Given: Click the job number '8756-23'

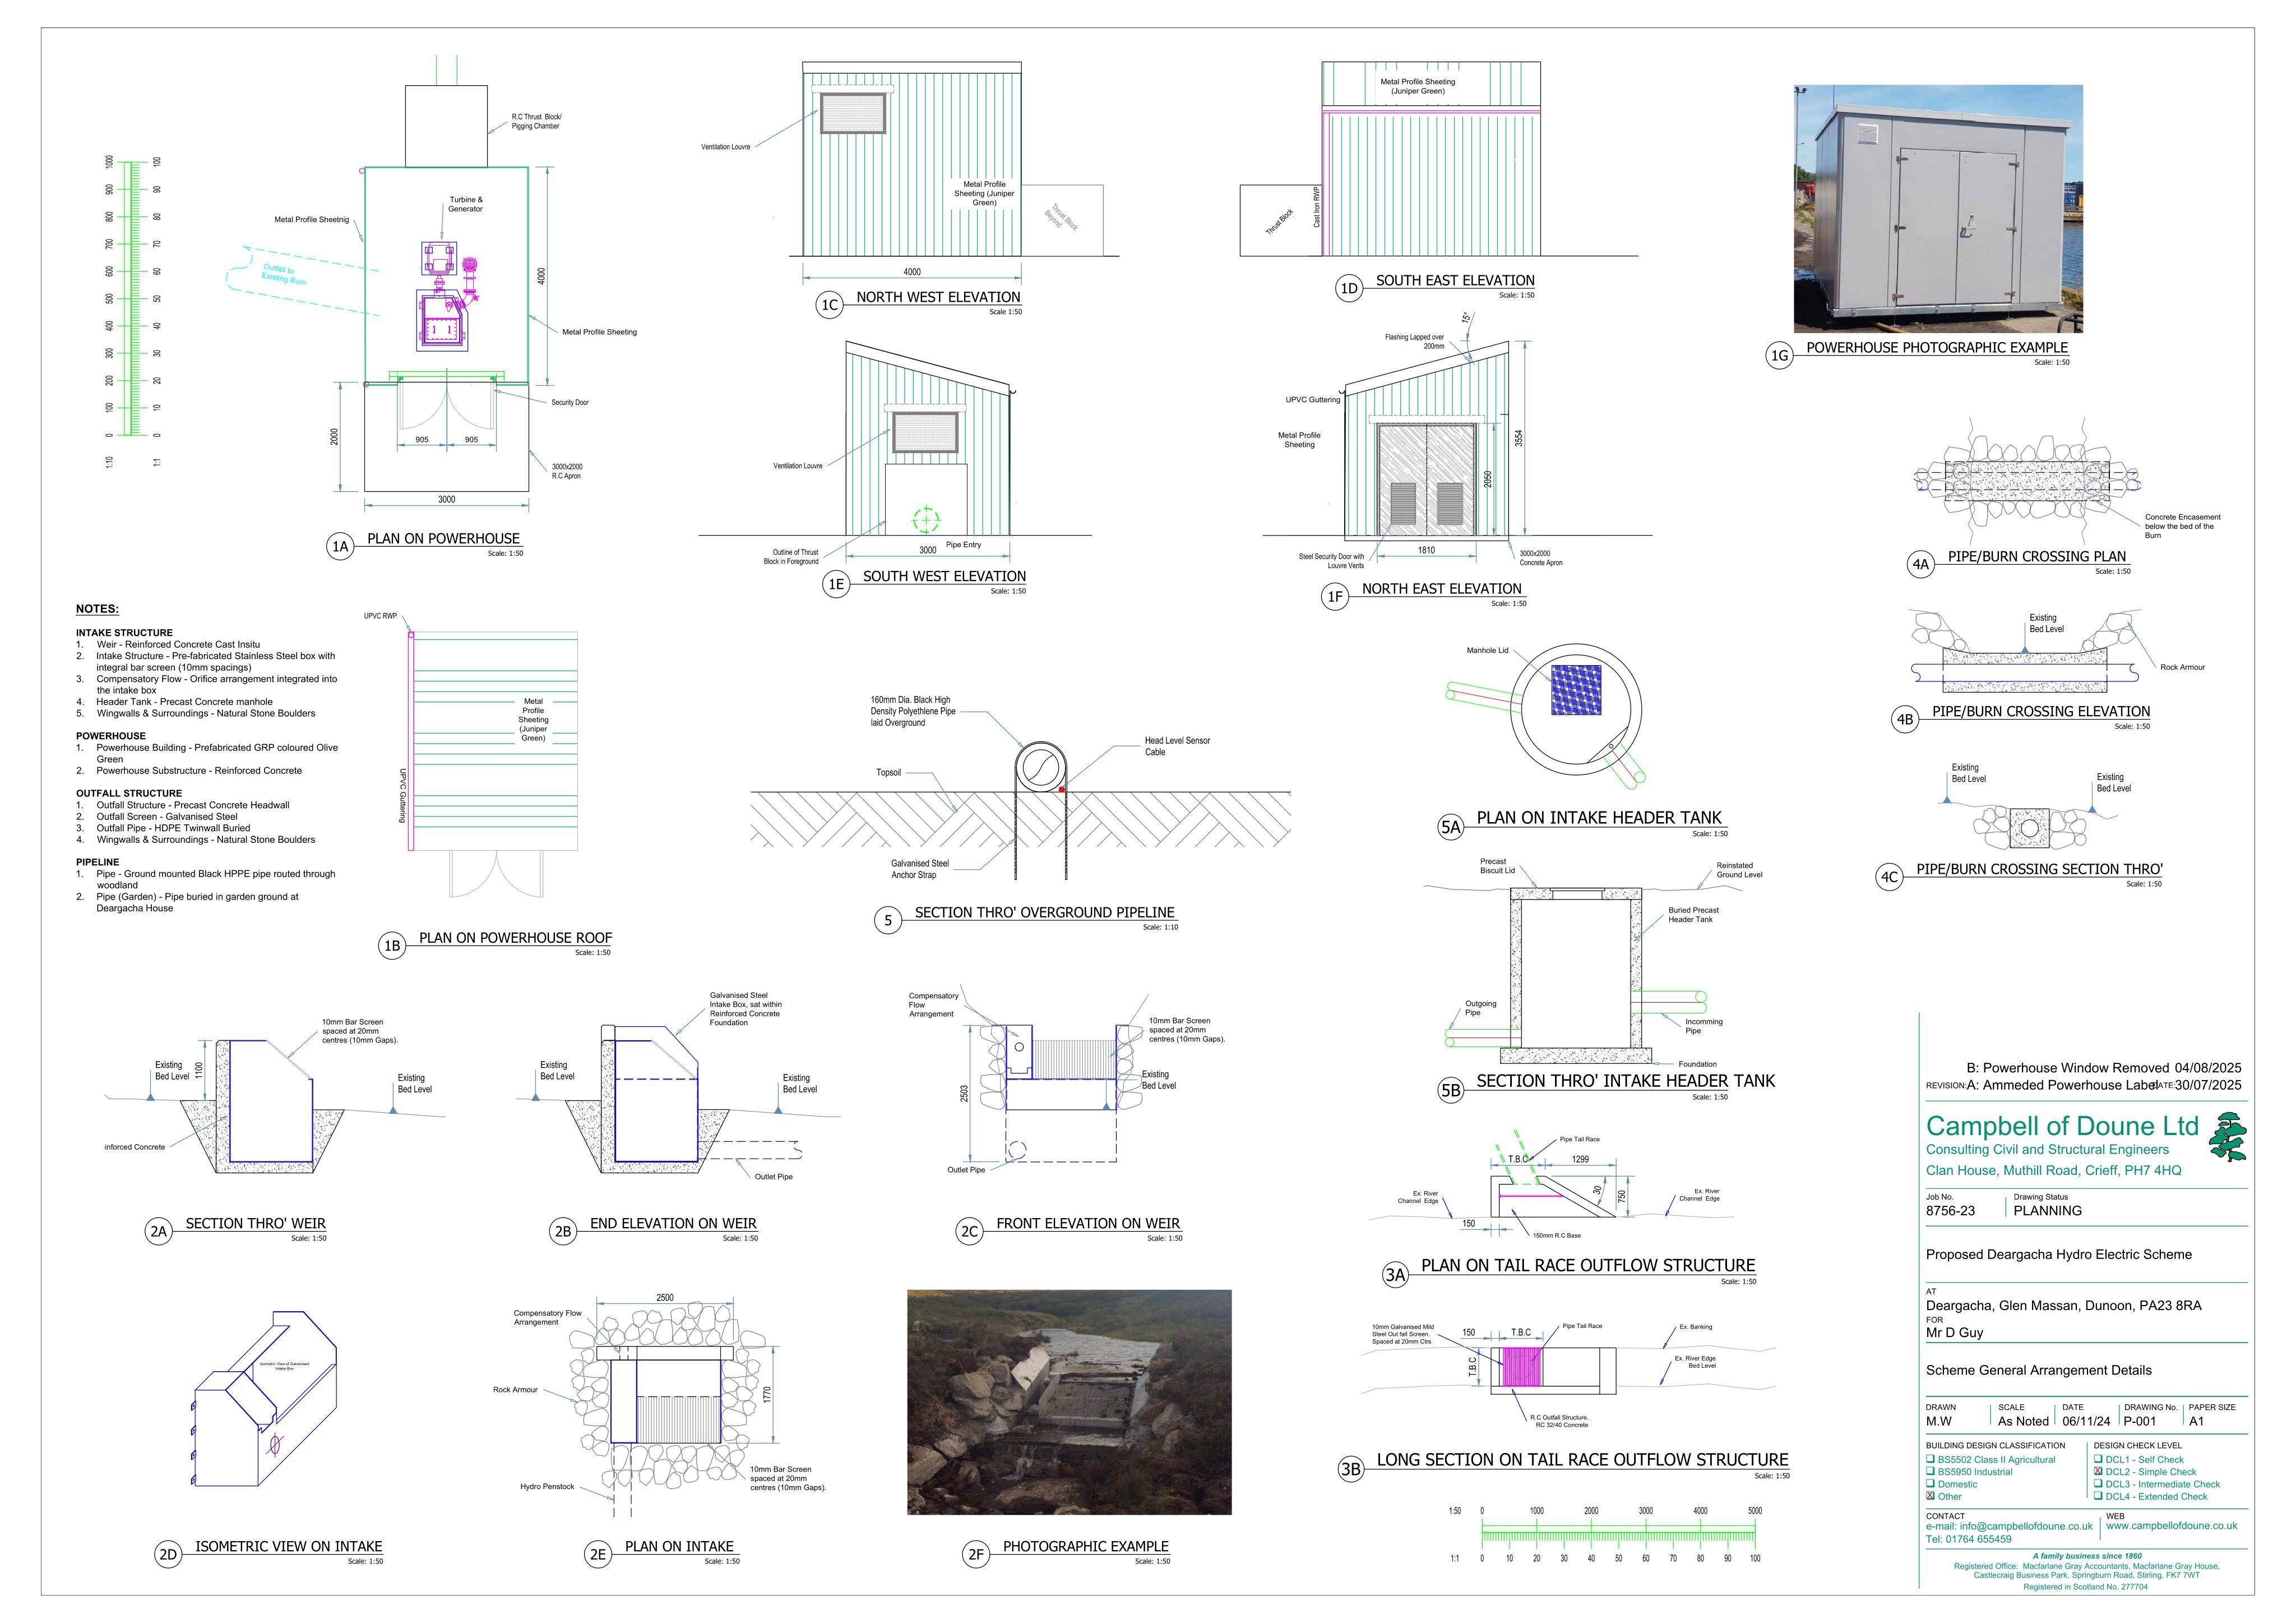Looking at the screenshot, I should pyautogui.click(x=1950, y=1211).
